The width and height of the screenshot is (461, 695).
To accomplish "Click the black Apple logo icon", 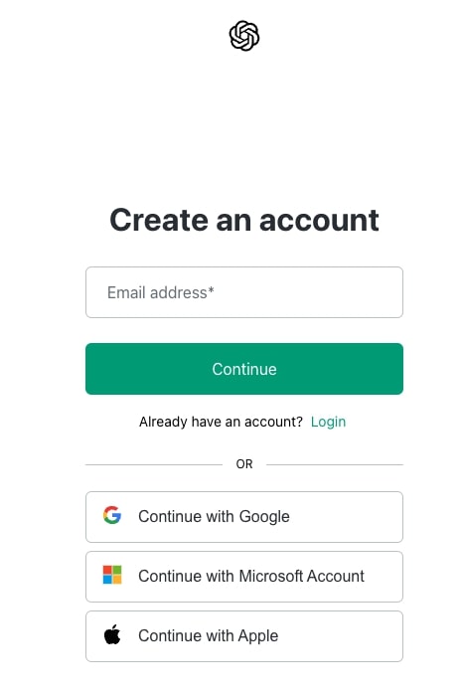I will [x=112, y=634].
